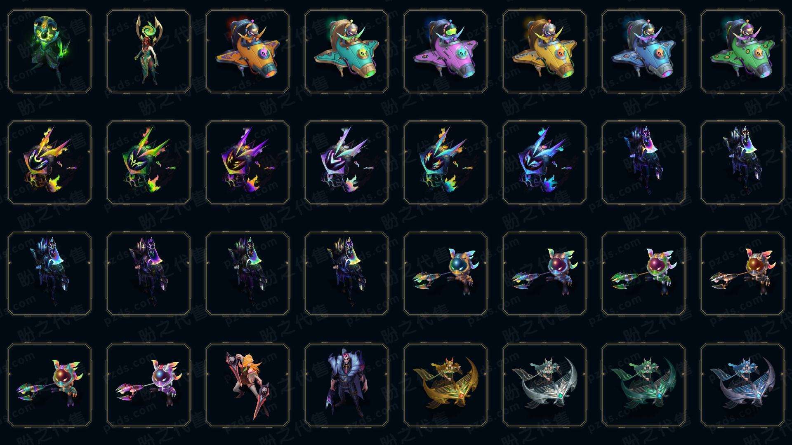Image resolution: width=792 pixels, height=445 pixels.
Task: Select the golden manta rider skin
Action: tap(445, 385)
